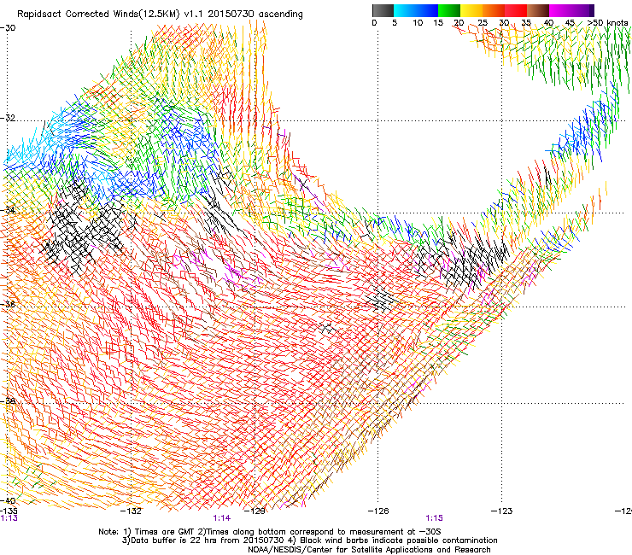Select the orange 25-30 knots color segment
This screenshot has height=555, width=632.
(x=494, y=10)
